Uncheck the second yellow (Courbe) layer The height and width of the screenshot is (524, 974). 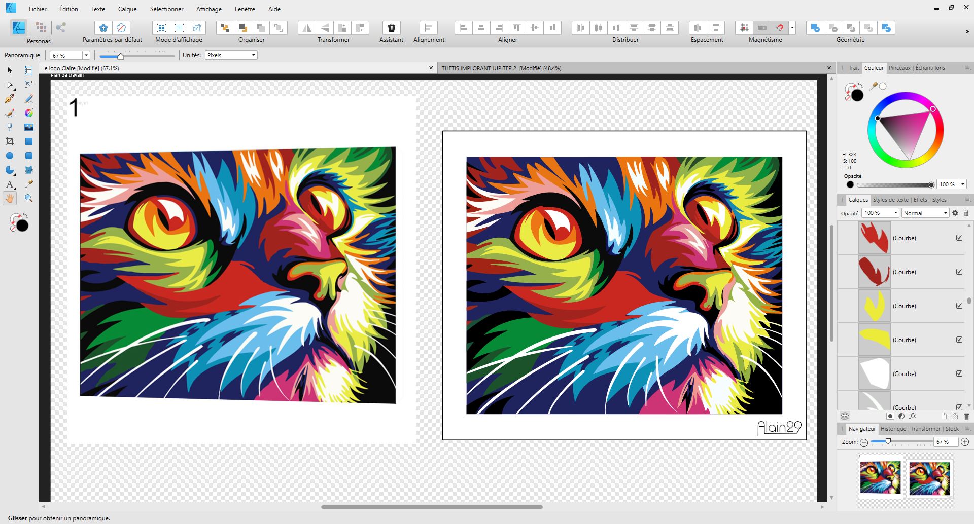pos(959,340)
